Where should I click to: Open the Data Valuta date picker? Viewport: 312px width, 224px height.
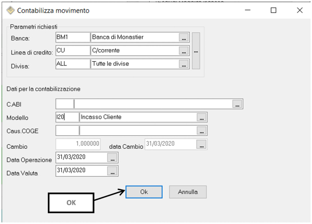pos(112,171)
